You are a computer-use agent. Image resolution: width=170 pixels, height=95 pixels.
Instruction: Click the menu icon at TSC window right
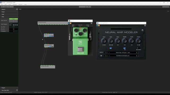pyautogui.click(x=91, y=23)
